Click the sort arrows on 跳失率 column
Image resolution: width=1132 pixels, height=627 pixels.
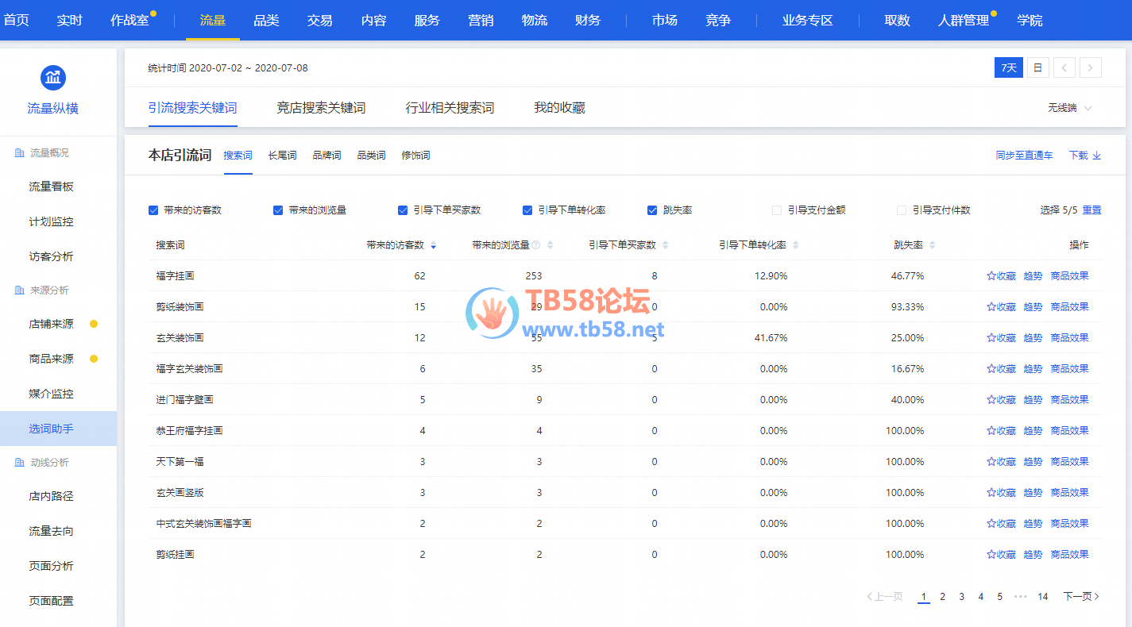933,245
